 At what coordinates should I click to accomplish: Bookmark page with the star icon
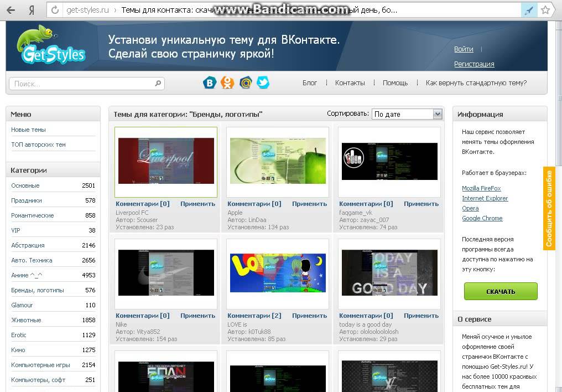click(x=545, y=10)
